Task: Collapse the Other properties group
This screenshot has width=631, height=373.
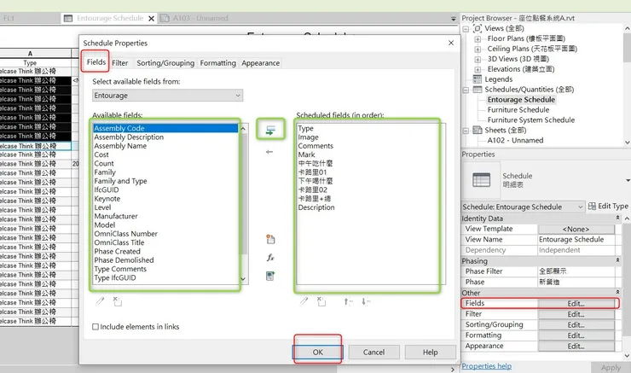Action: [617, 292]
